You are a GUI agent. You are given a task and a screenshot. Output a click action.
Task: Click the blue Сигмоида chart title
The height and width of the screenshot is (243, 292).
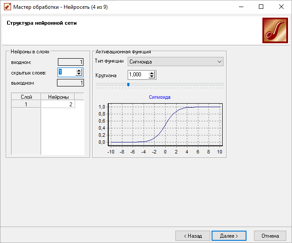click(x=159, y=97)
